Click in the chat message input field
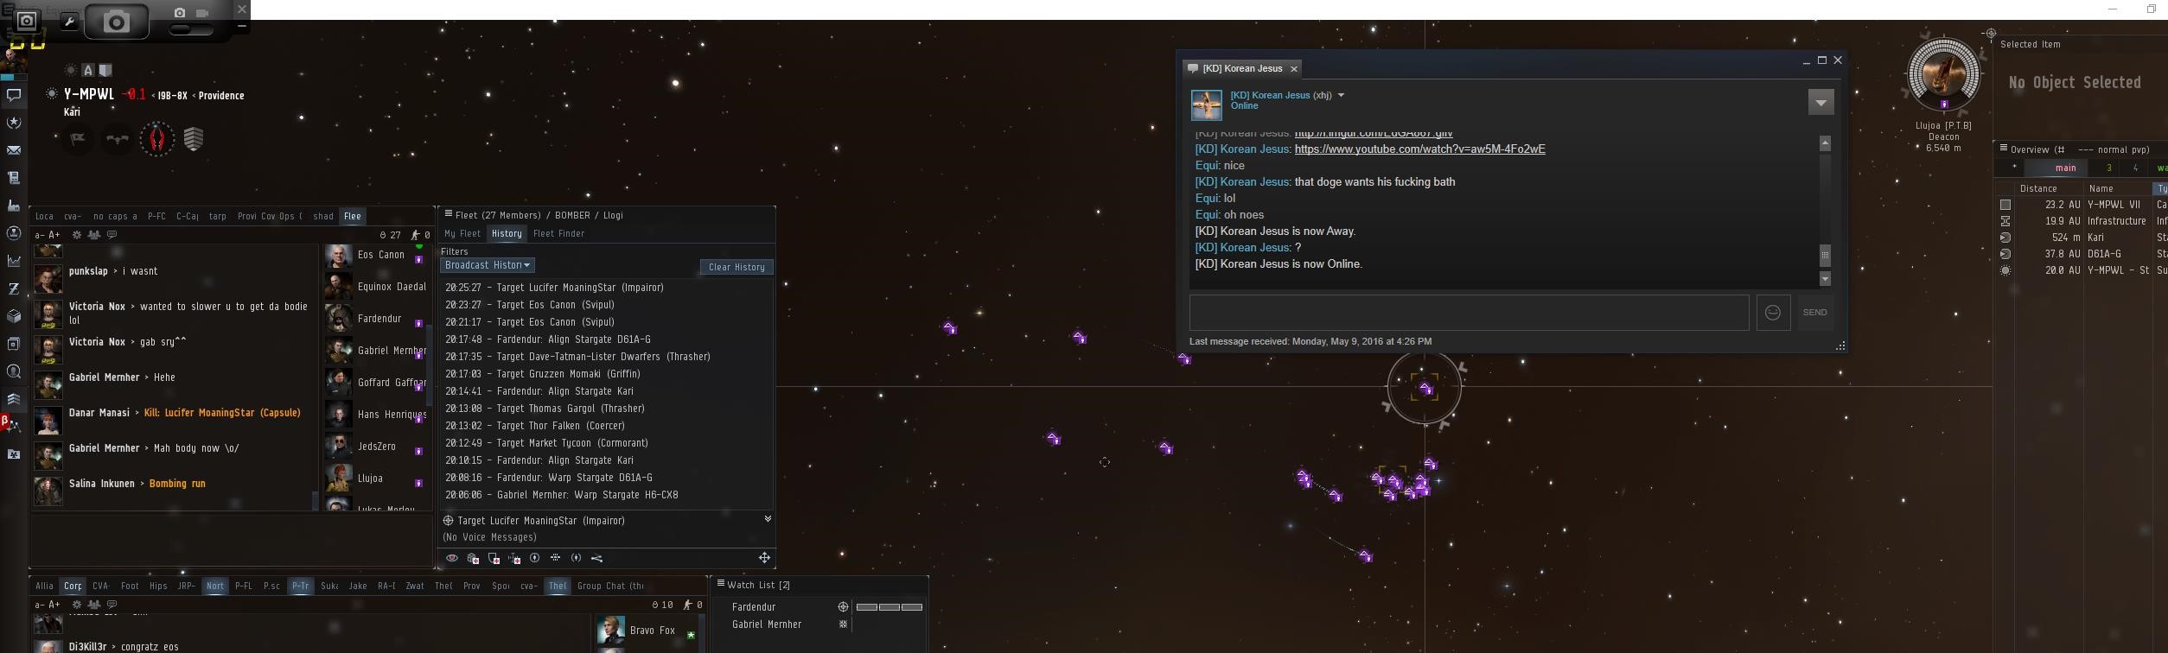2168x653 pixels. pos(1469,313)
